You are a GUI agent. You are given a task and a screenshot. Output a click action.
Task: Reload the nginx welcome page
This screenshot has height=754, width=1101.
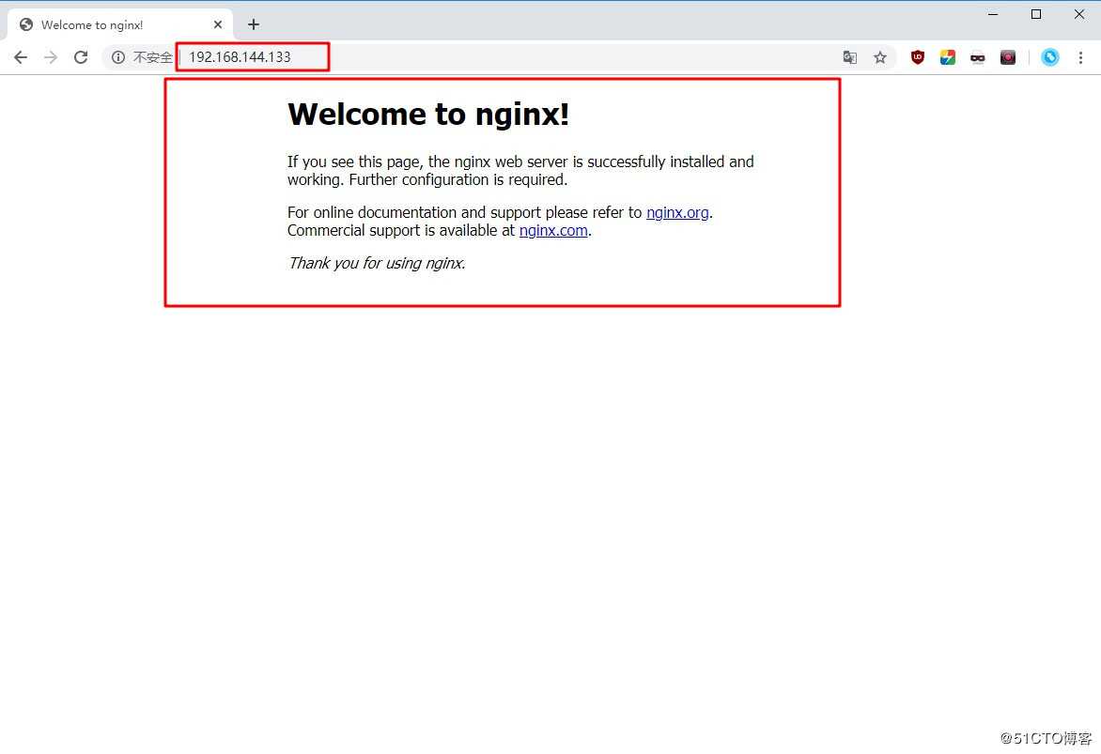point(81,57)
